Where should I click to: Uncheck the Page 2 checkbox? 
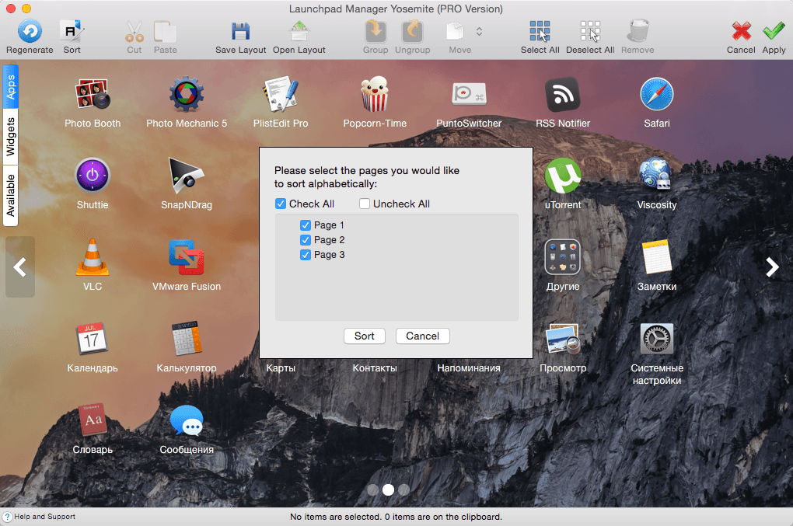coord(306,240)
